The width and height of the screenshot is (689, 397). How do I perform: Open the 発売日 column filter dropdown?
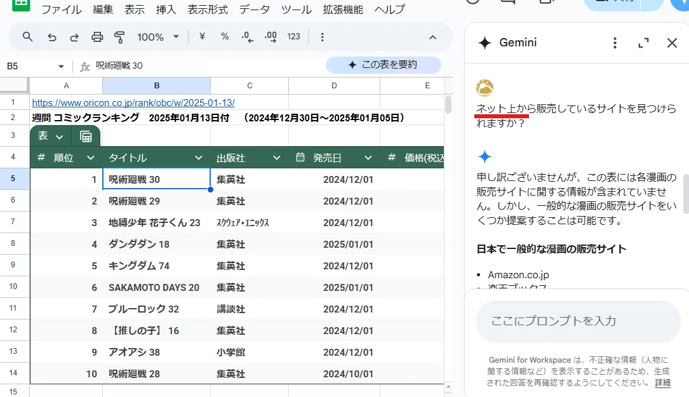[368, 158]
